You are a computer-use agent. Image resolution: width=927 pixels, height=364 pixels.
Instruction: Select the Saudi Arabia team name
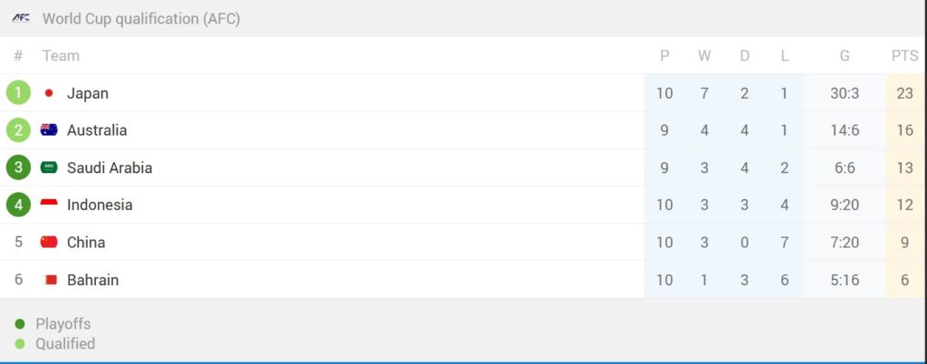click(110, 168)
